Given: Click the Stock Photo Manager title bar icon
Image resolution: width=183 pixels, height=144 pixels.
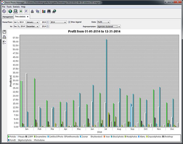Looking at the screenshot, I should tap(3, 2).
